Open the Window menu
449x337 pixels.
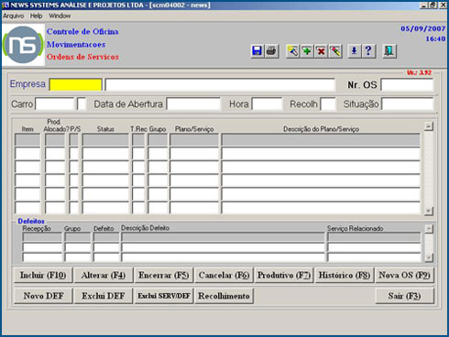60,16
